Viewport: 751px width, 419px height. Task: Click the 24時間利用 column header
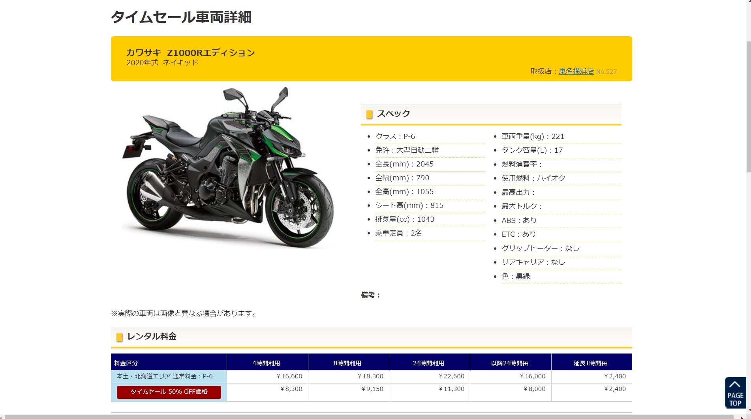pos(429,362)
